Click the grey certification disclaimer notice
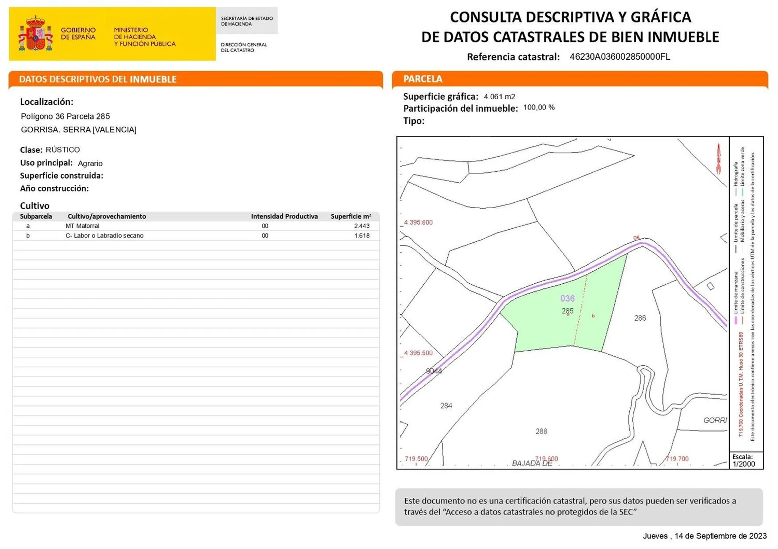 pyautogui.click(x=578, y=506)
